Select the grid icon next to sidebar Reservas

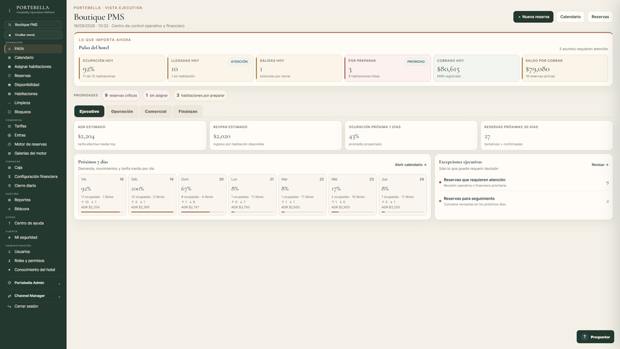pos(9,76)
